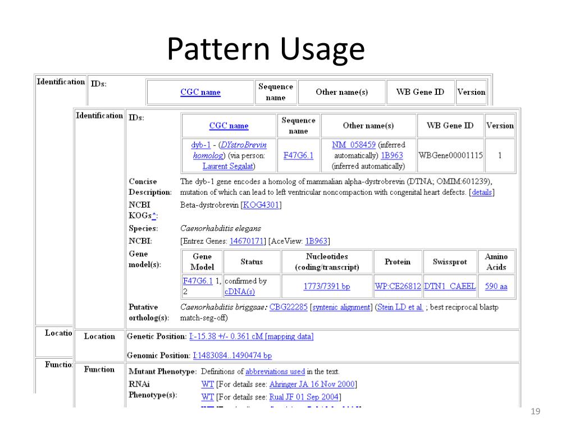Open the CBG22285 ortholog link
The image size is (575, 431).
[x=289, y=307]
